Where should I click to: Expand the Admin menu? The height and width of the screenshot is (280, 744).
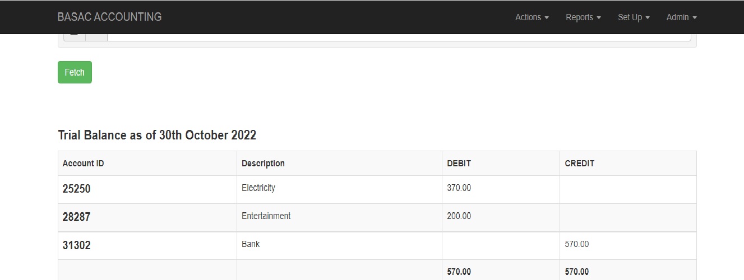pyautogui.click(x=681, y=17)
